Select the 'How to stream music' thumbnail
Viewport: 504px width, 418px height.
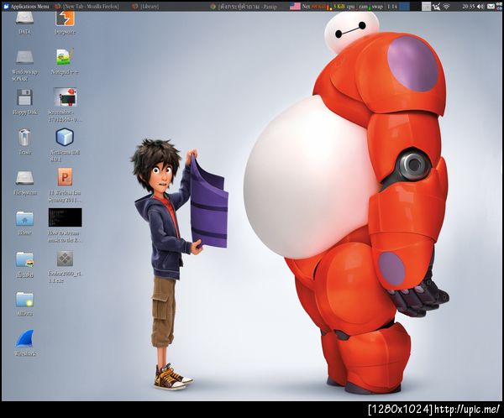coord(65,217)
